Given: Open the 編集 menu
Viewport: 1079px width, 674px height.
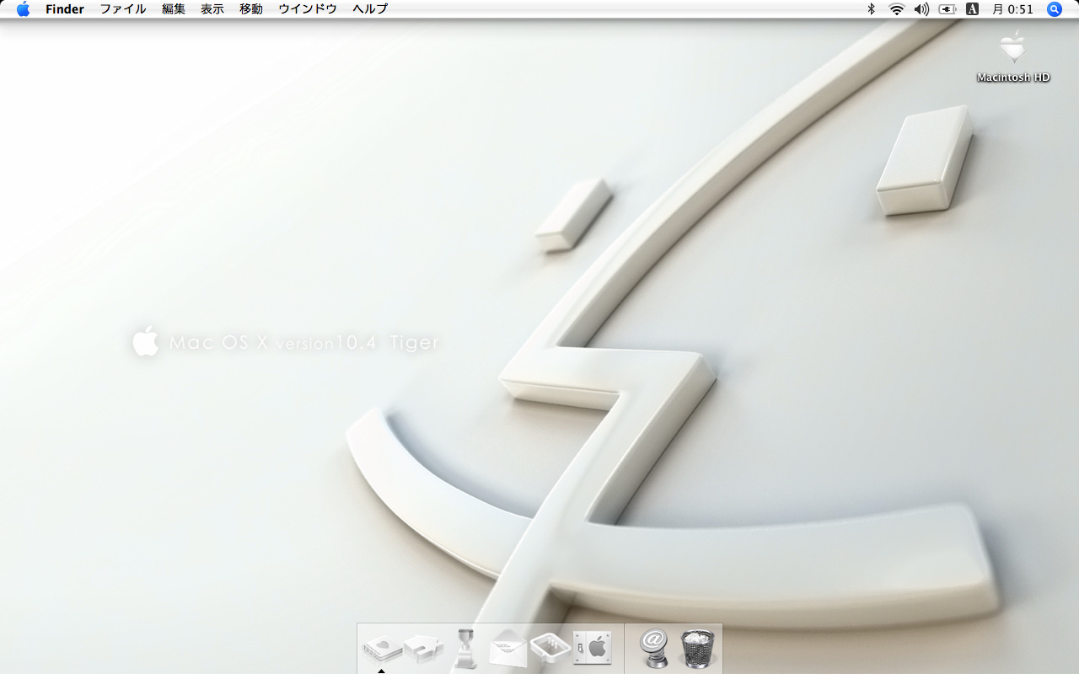Looking at the screenshot, I should (x=174, y=9).
